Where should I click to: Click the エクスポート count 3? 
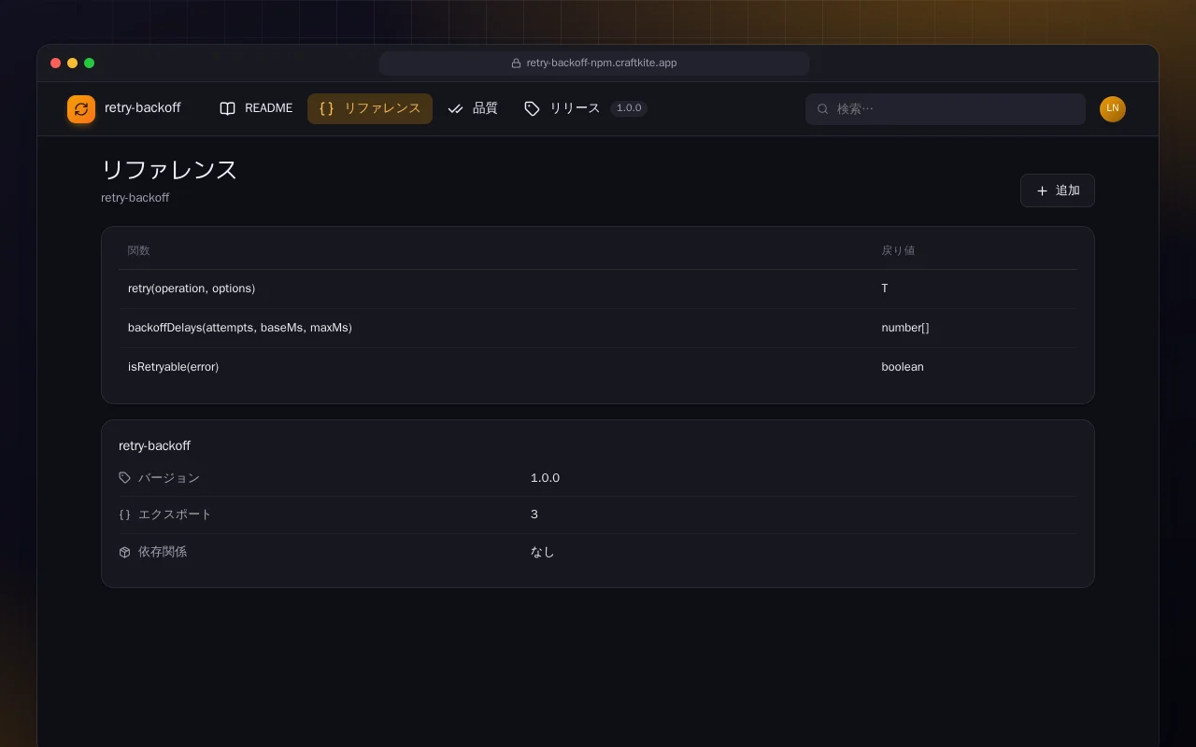click(x=534, y=514)
